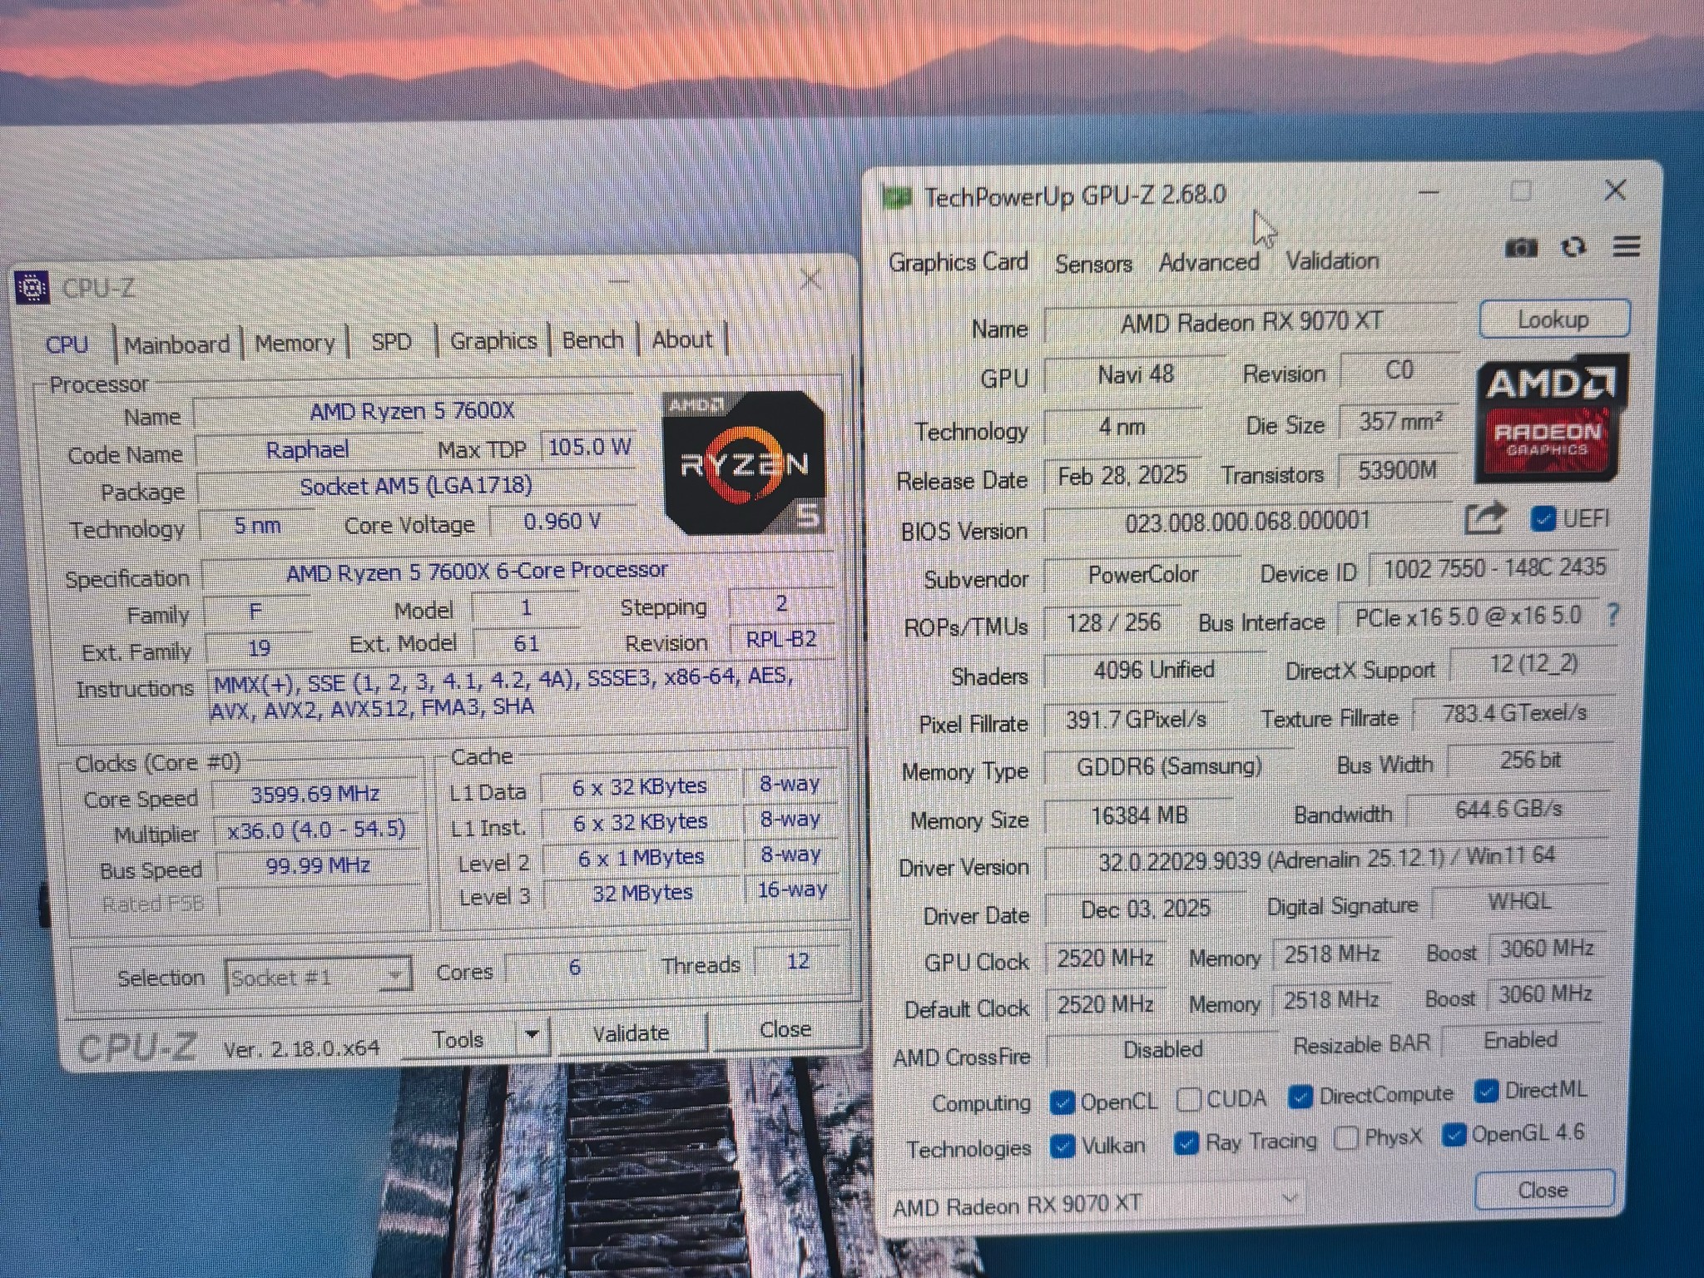1704x1278 pixels.
Task: Switch to the Validation tab in GPU-Z
Action: click(x=1332, y=260)
